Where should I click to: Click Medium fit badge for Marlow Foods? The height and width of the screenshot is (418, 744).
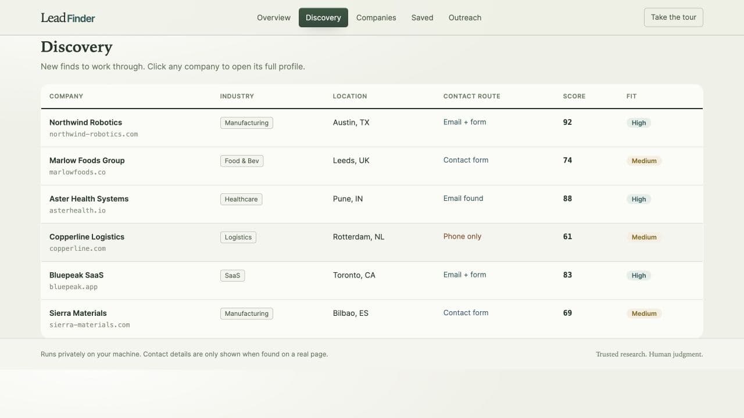(x=644, y=161)
